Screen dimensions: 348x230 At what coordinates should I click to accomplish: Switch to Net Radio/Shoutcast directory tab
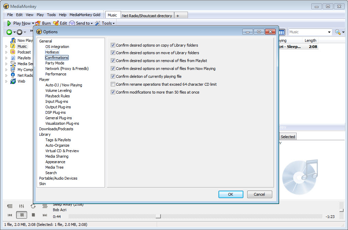tap(147, 15)
